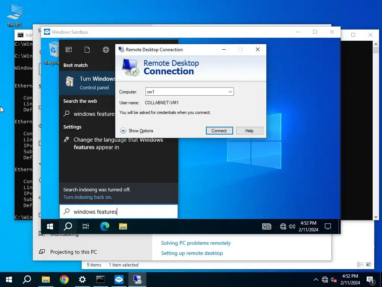Click command prompt scrollbar up arrow

[376, 44]
